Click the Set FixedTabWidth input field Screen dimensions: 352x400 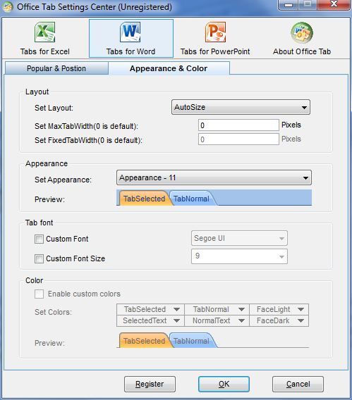(x=238, y=139)
